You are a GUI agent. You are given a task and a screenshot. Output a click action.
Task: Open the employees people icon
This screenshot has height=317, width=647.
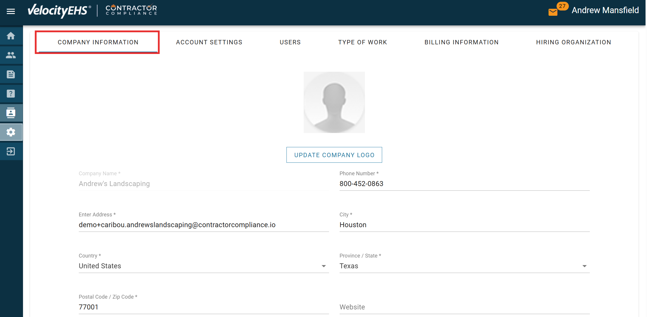point(11,55)
